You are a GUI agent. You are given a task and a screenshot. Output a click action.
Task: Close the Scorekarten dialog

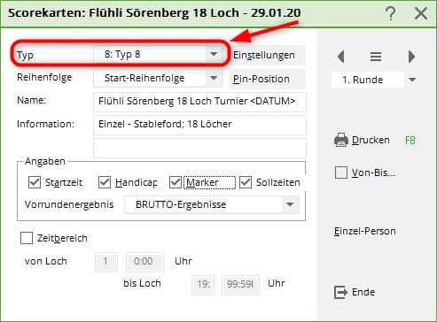tap(421, 13)
